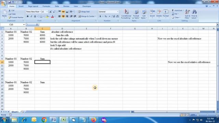Screen dimensions: 219x123
Task: Open the Review tab
Action: pyautogui.click(x=66, y=6)
